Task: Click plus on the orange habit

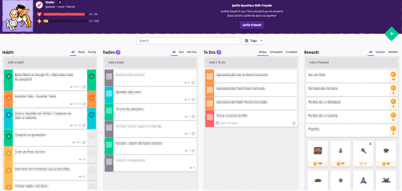Action: 8,98
